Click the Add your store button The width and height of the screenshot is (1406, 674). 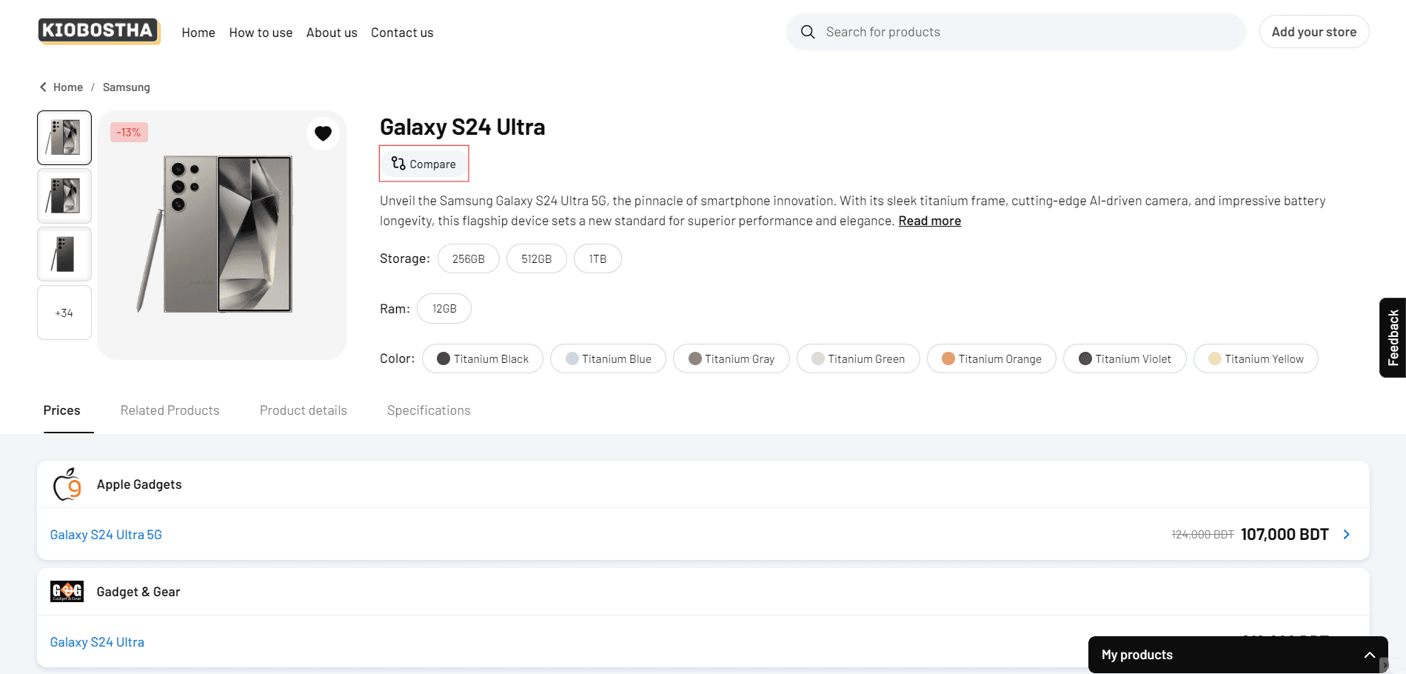[1313, 32]
